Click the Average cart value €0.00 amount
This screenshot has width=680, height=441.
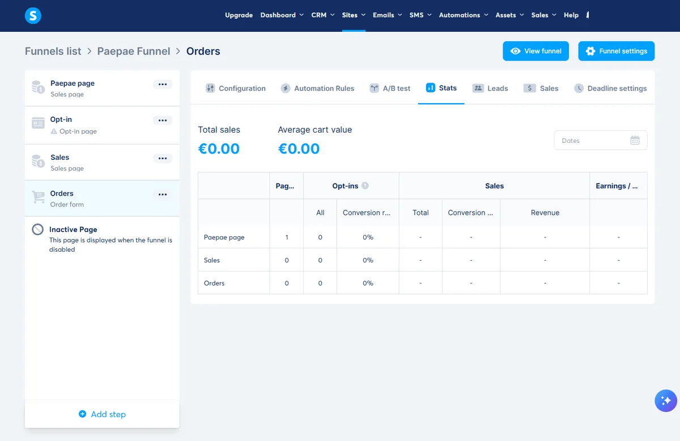tap(299, 149)
